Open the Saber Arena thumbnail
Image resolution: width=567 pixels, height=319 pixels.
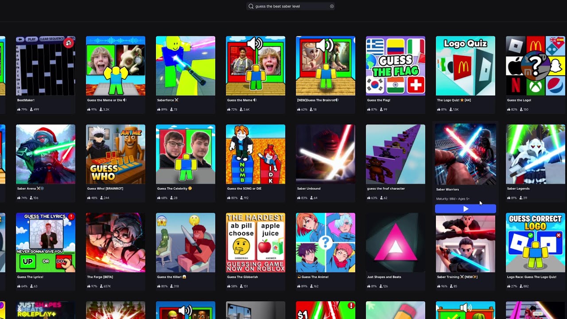[x=46, y=154]
